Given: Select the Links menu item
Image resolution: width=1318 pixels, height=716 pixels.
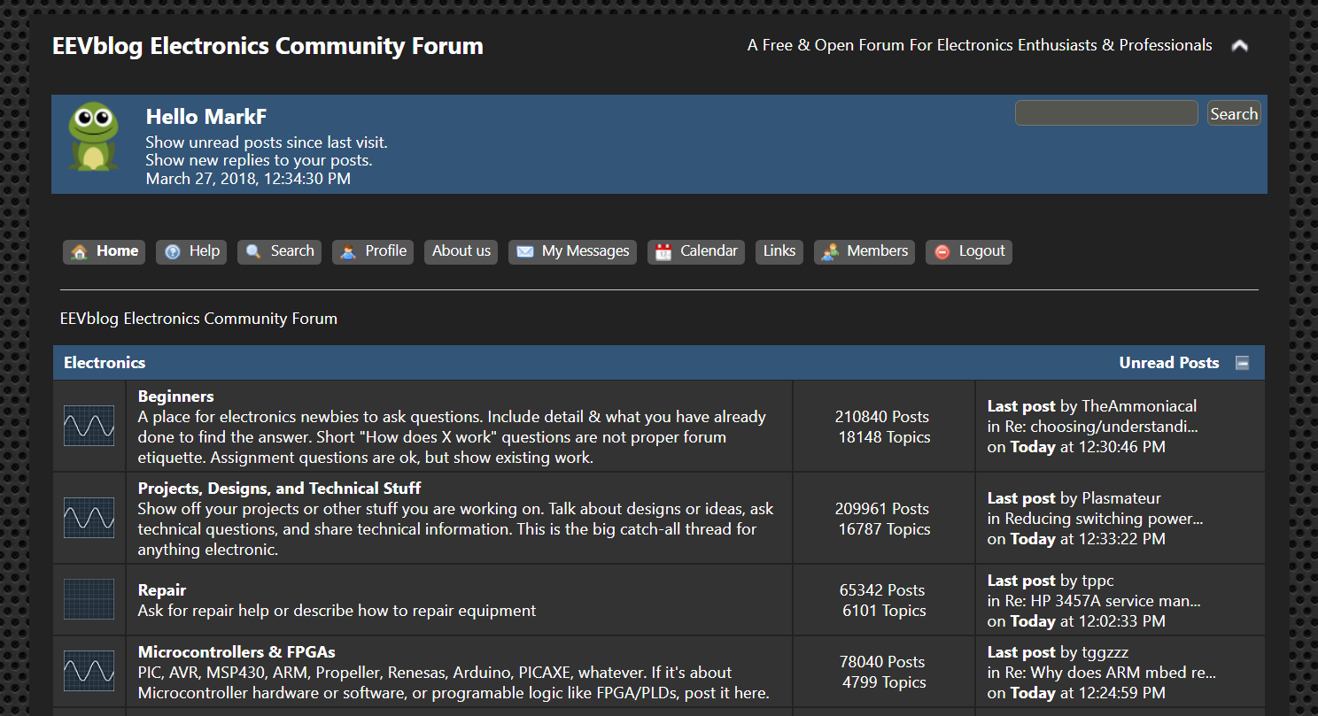Looking at the screenshot, I should pyautogui.click(x=779, y=250).
